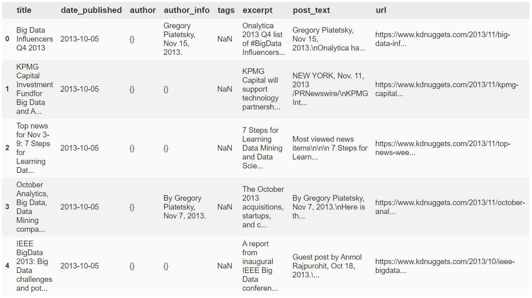Screen dimensions: 532x298
Task: Click the 'Big Data Influencers Q4 2013' title cell
Action: coord(35,39)
